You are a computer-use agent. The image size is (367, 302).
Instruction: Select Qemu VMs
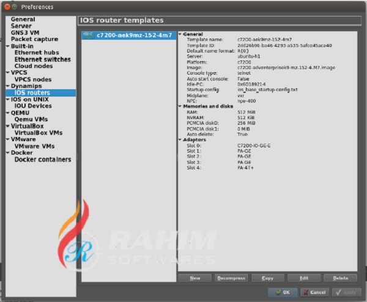point(31,119)
